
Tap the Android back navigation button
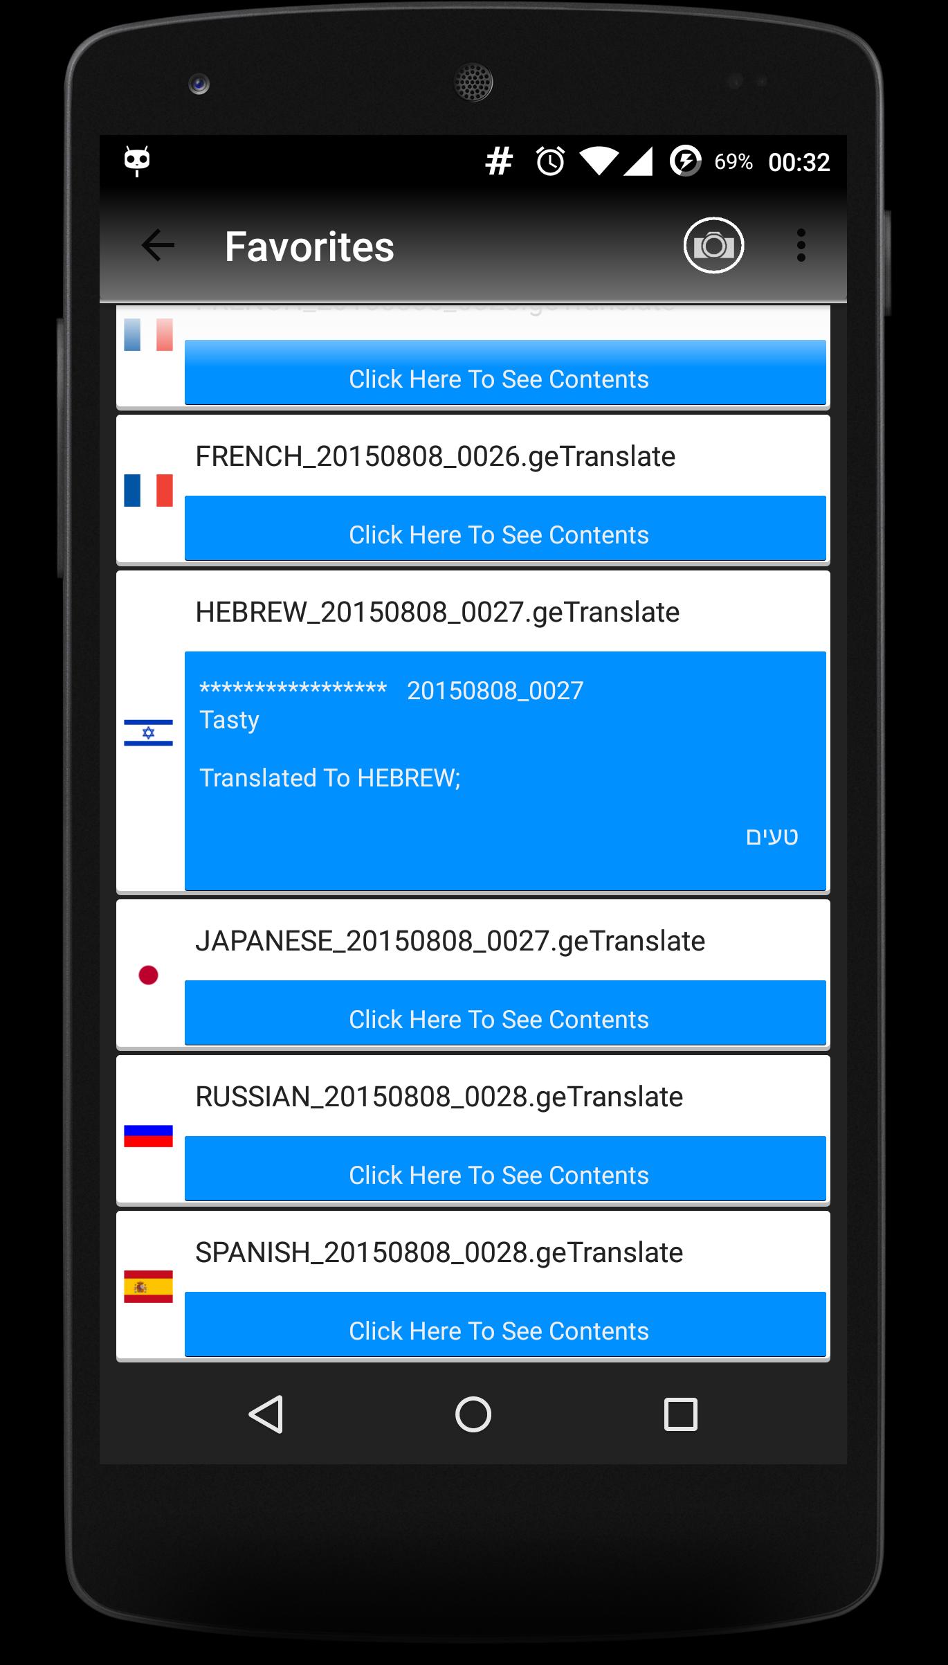tap(266, 1414)
